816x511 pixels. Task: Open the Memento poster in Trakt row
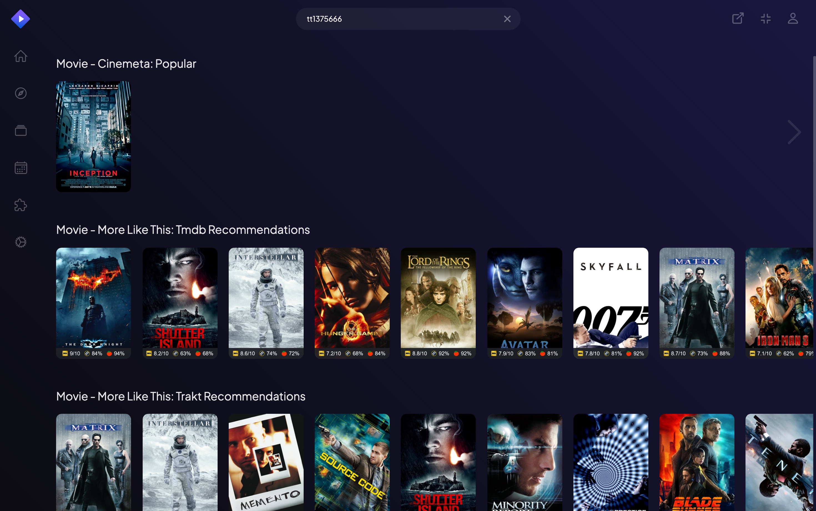pos(266,461)
